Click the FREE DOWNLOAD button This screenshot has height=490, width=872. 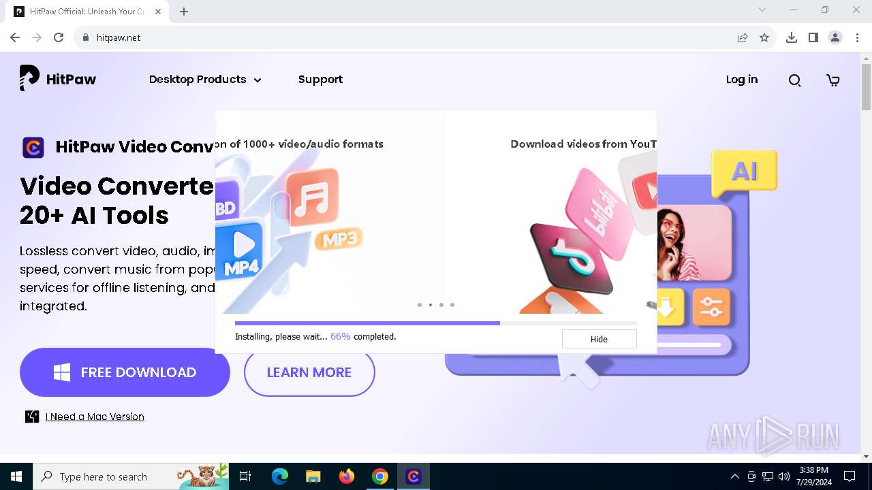(x=125, y=372)
